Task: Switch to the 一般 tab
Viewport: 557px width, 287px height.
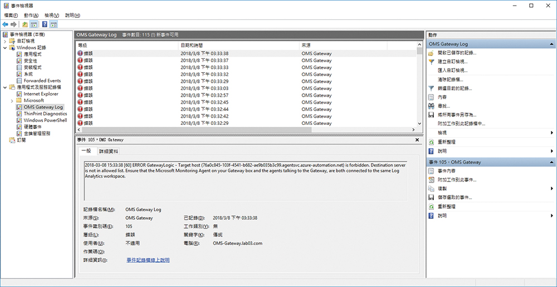Action: (86, 150)
